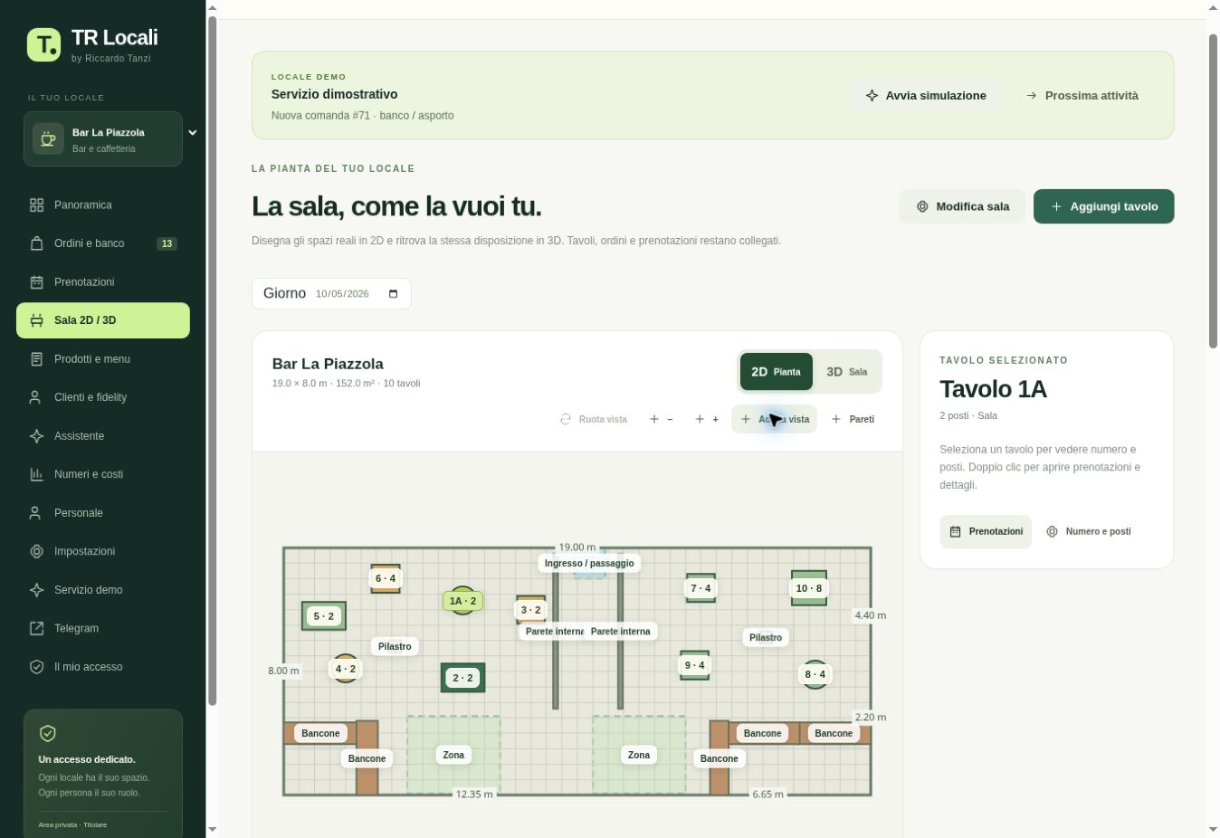Click the coffee cup venue icon

[48, 139]
